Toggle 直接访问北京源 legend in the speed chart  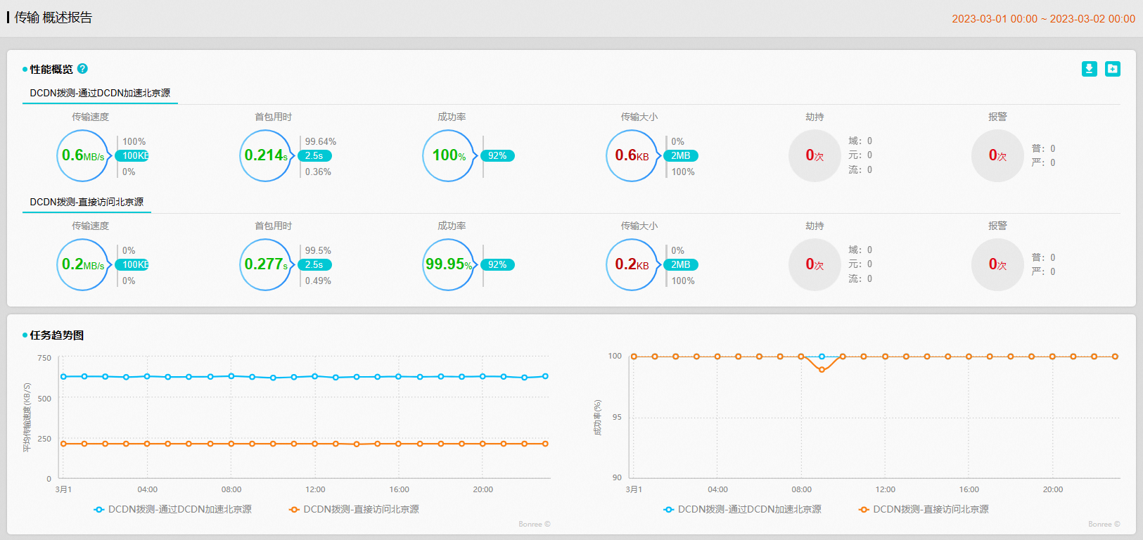(355, 509)
